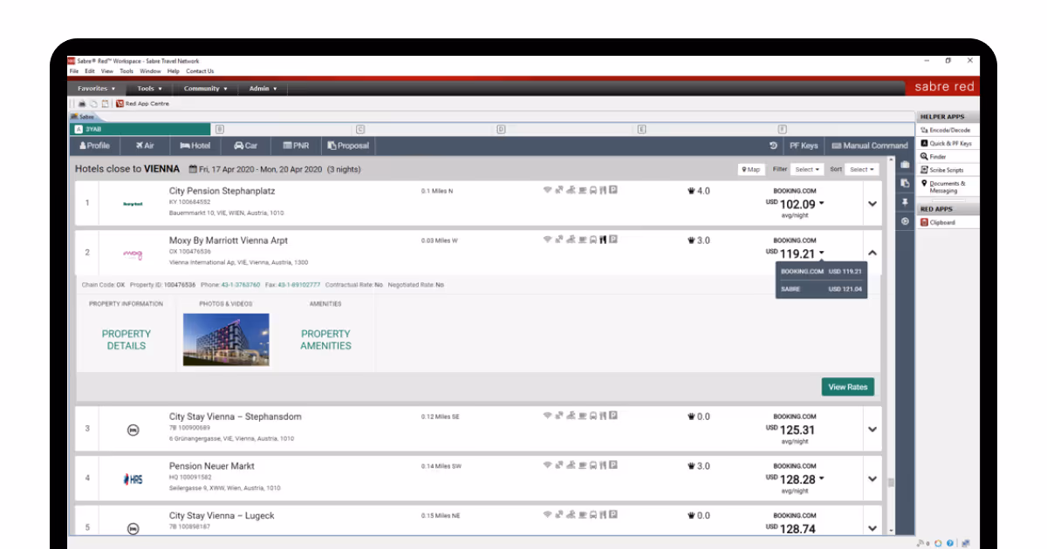Click the history clock icon
Viewport: 1047px width, 549px height.
coord(773,146)
